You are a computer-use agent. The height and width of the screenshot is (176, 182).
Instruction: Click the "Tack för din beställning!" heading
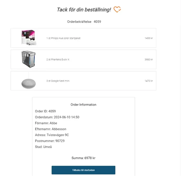[x=84, y=10]
